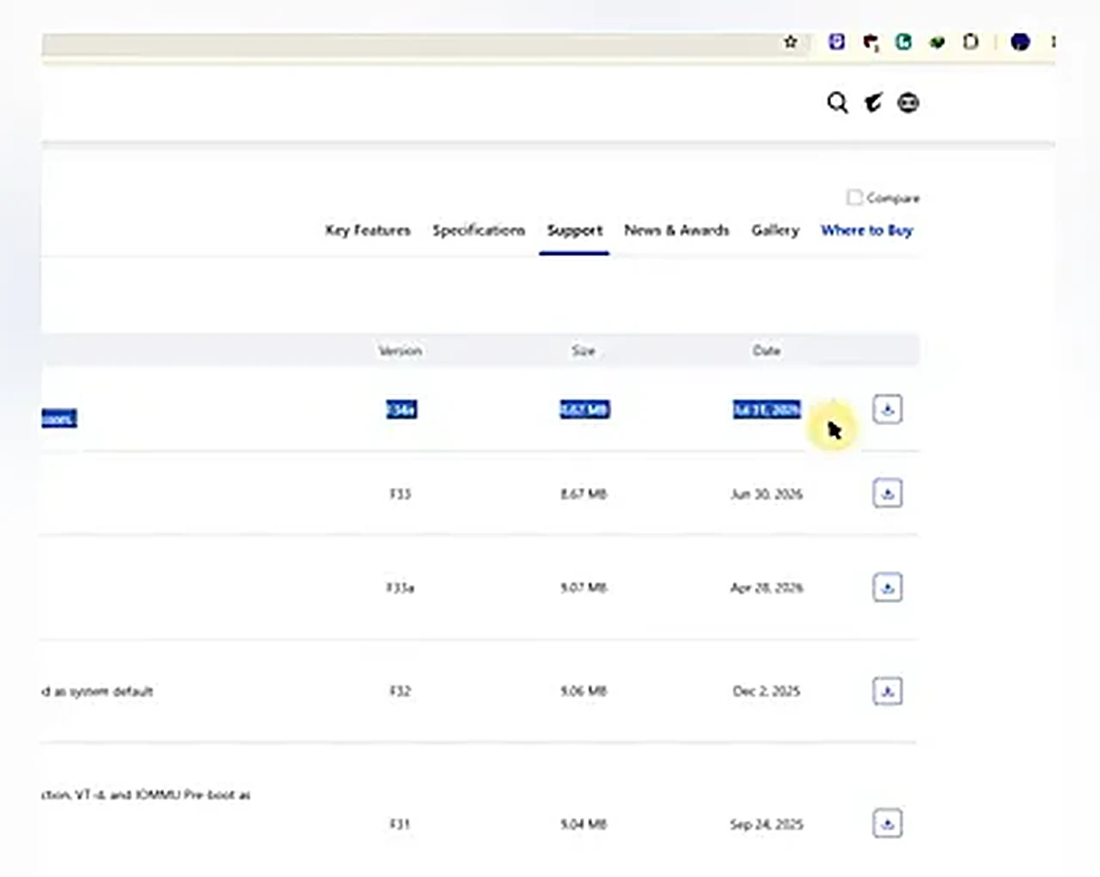The height and width of the screenshot is (877, 1100).
Task: Go to the News & Awards tab
Action: point(676,230)
